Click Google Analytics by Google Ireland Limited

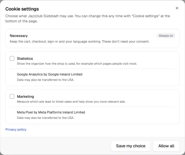point(50,74)
